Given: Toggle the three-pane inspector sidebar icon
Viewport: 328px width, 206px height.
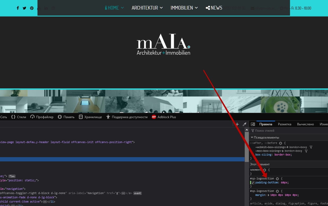Looking at the screenshot, I should click(x=253, y=124).
